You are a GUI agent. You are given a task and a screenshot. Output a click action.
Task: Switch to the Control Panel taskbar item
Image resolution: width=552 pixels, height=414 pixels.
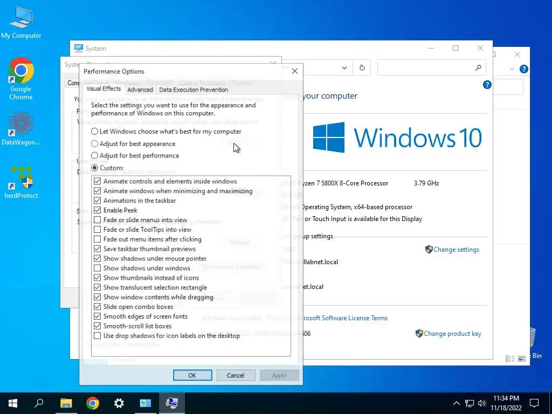coord(146,403)
